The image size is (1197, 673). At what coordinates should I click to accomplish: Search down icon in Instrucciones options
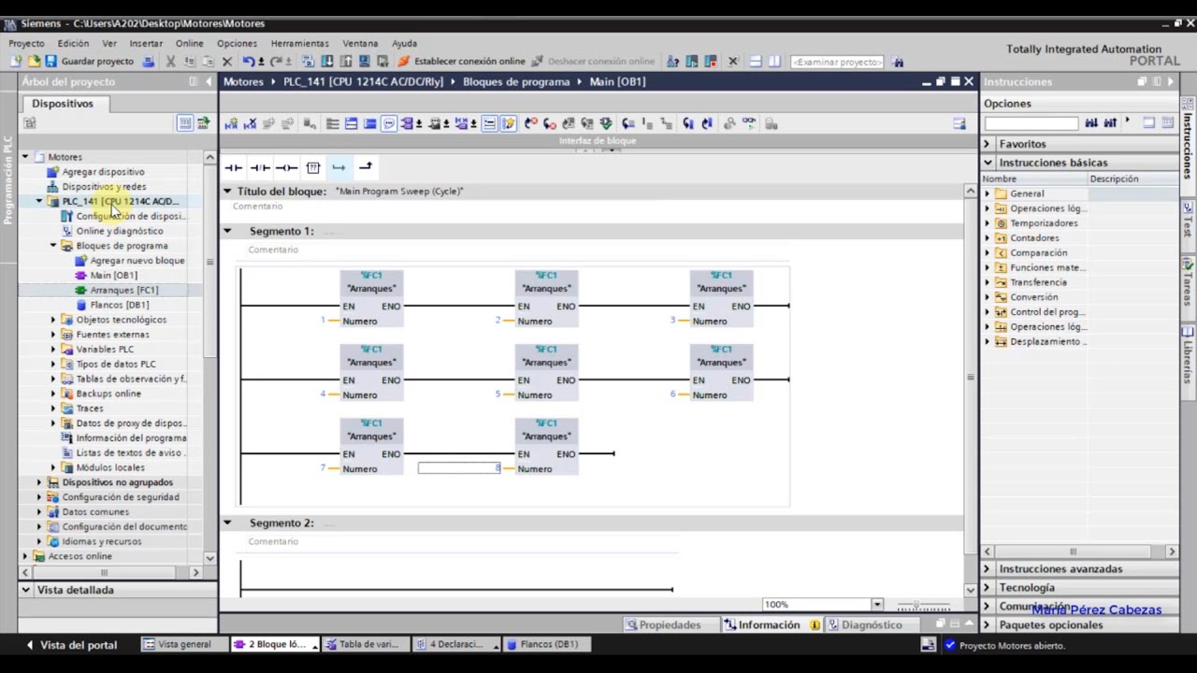tap(1091, 122)
